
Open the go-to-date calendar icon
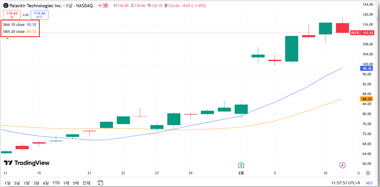tap(100, 183)
